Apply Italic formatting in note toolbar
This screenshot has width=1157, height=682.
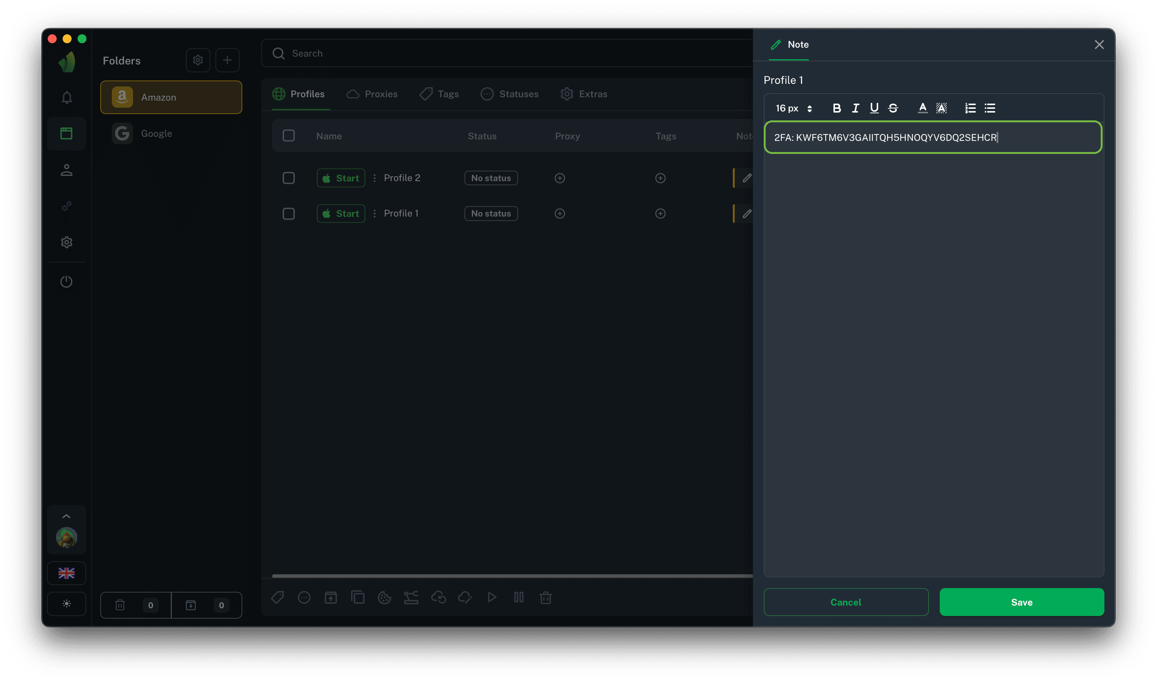pyautogui.click(x=855, y=108)
